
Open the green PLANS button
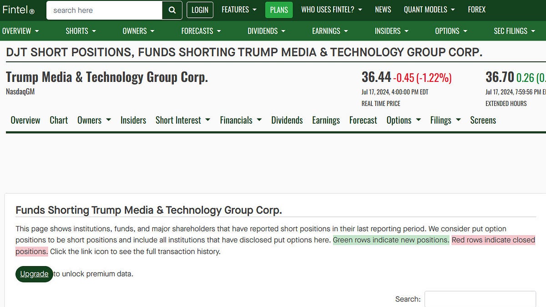coord(279,10)
